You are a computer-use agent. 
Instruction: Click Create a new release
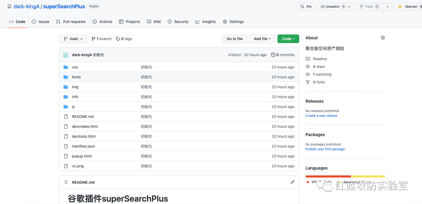[x=321, y=116]
